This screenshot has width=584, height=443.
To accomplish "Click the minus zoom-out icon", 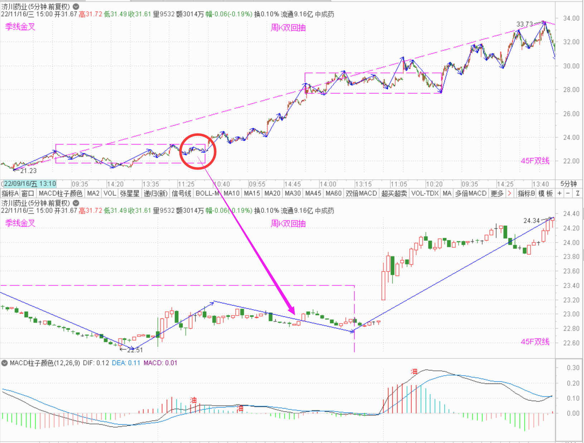I will 568,194.
